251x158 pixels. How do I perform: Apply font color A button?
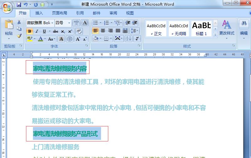point(40,39)
